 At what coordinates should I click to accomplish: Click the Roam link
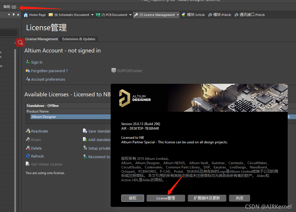[x=36, y=140]
